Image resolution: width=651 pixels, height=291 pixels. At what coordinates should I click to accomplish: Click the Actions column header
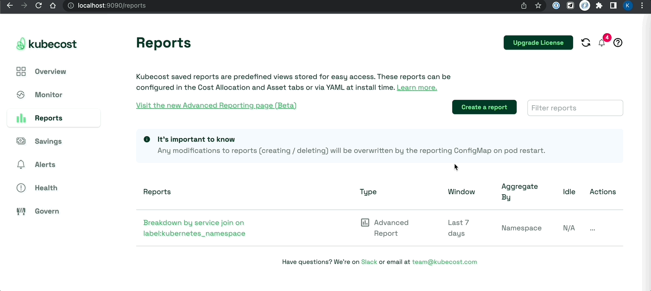[603, 192]
